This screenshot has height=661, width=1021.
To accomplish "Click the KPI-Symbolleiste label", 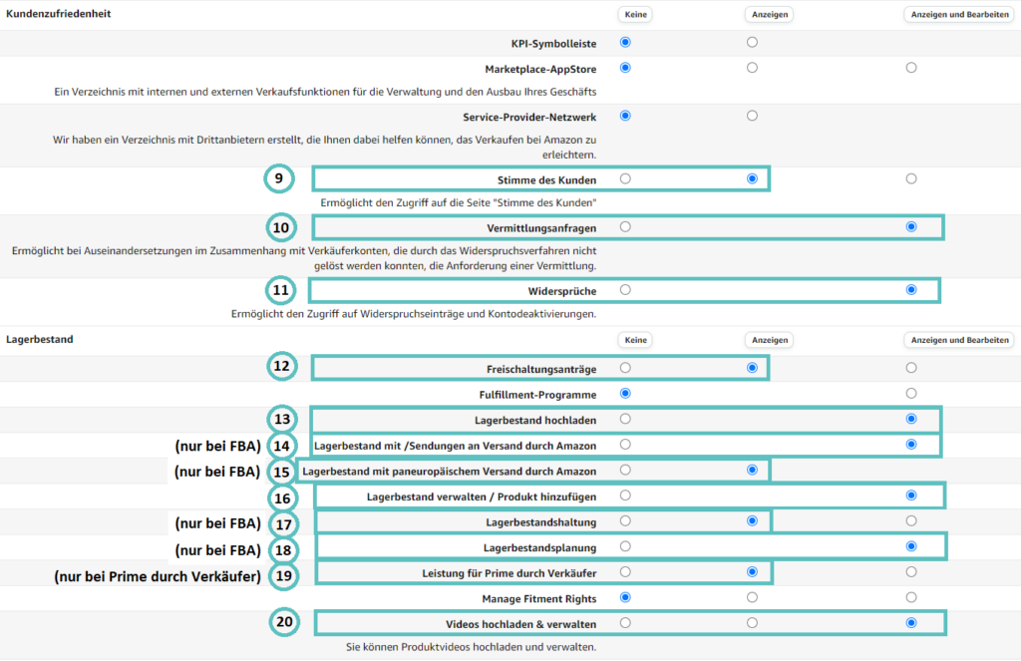I will pyautogui.click(x=553, y=44).
